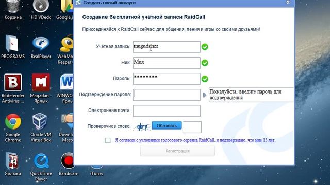Launch Bitdefender Antivirus desktop icon
Image resolution: width=330 pixels, height=185 pixels.
coord(13,88)
